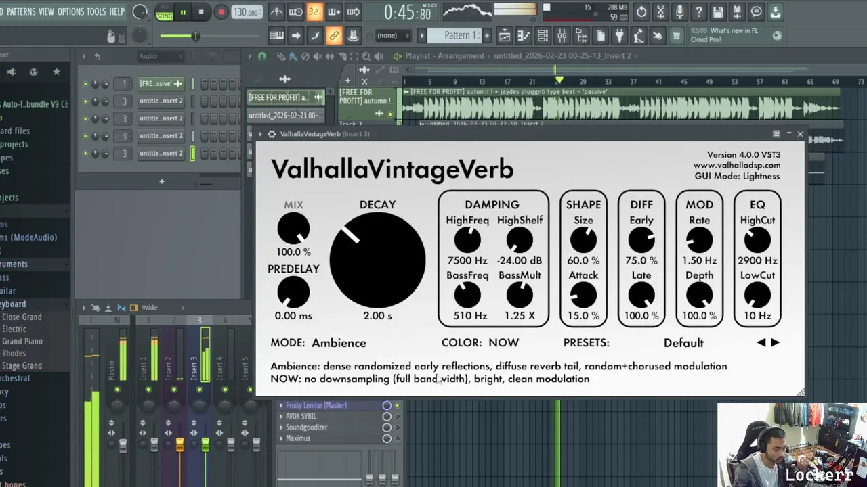The width and height of the screenshot is (867, 487).
Task: Click Ambience mode selector in ValhallaVintageVerb
Action: (x=339, y=343)
